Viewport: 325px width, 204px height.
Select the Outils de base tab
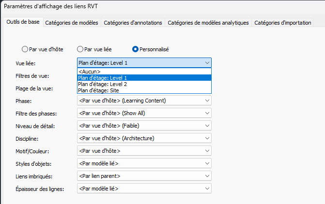tap(23, 22)
